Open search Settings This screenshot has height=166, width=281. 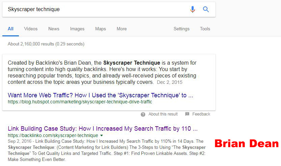(181, 29)
